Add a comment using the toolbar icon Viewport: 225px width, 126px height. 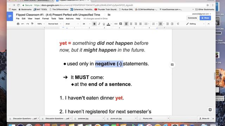(x=121, y=24)
